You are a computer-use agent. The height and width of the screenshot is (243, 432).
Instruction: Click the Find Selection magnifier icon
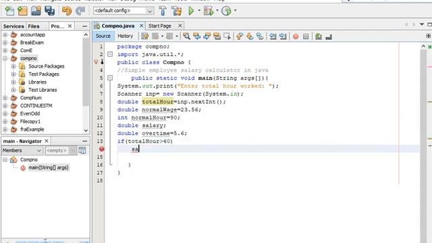tap(186, 36)
